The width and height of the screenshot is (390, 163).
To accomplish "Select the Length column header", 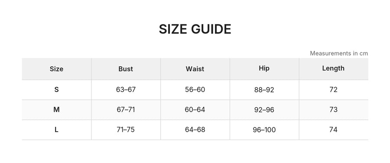I will tap(333, 68).
